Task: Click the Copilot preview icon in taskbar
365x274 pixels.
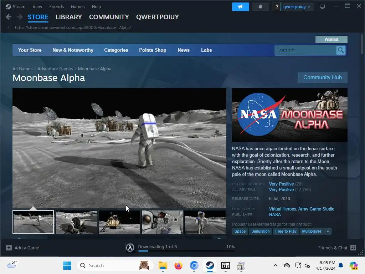Action: pyautogui.click(x=353, y=265)
